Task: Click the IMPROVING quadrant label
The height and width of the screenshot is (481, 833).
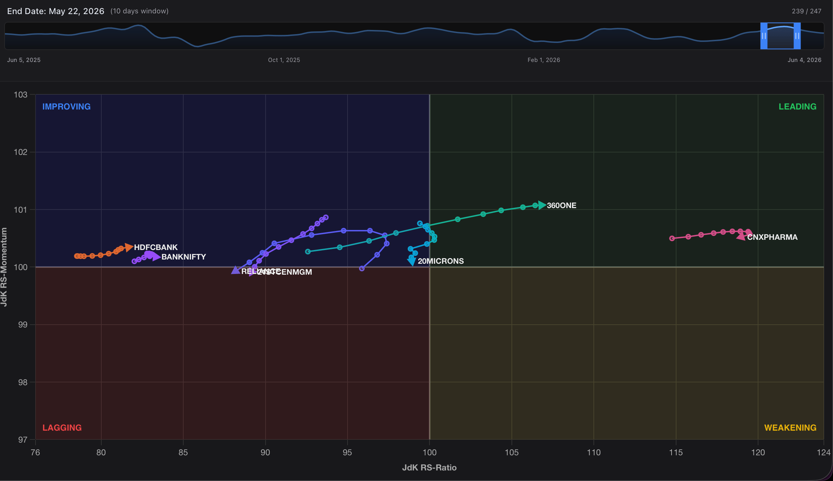Action: 66,107
